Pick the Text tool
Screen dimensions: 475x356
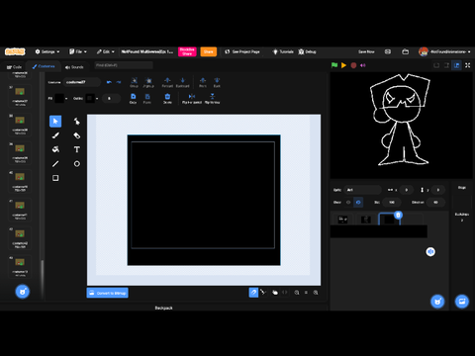click(76, 149)
